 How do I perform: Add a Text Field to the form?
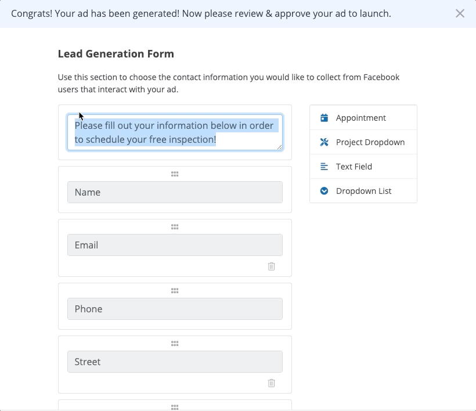(x=354, y=167)
